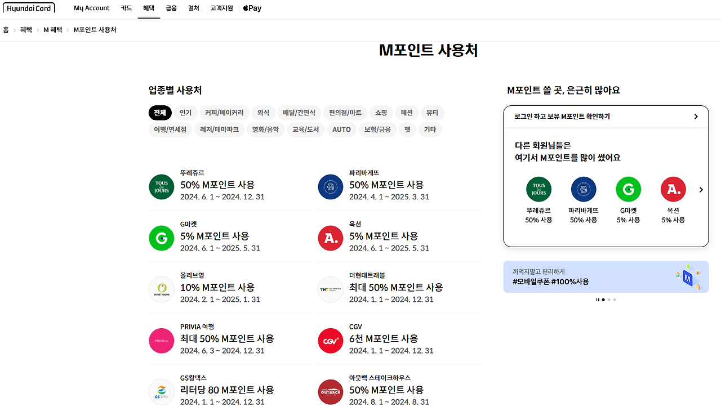Viewport: 721px width, 420px height.
Task: Click the G마켓 icon in popular card
Action: (x=629, y=189)
